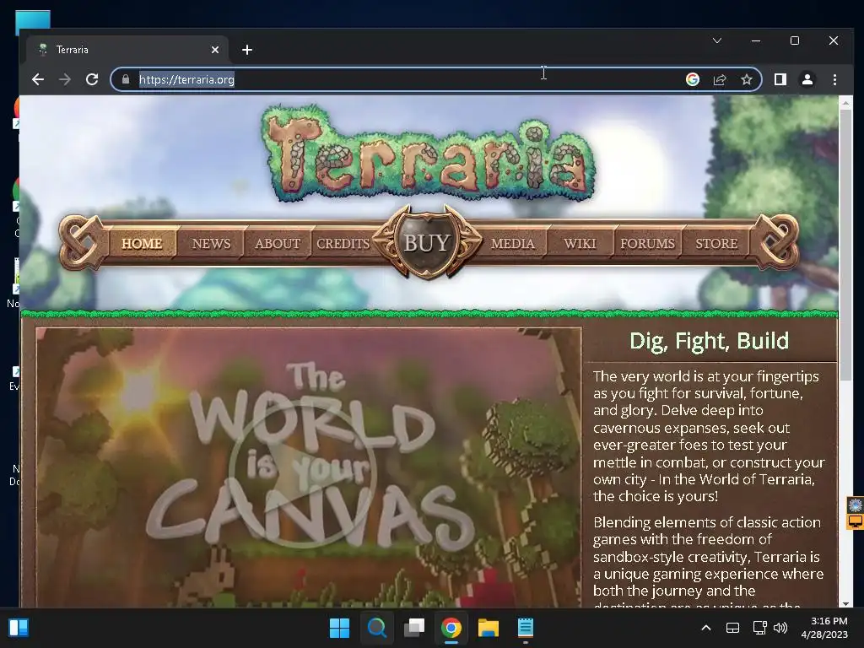Open the ABOUT nav item
The image size is (864, 648).
click(x=277, y=243)
